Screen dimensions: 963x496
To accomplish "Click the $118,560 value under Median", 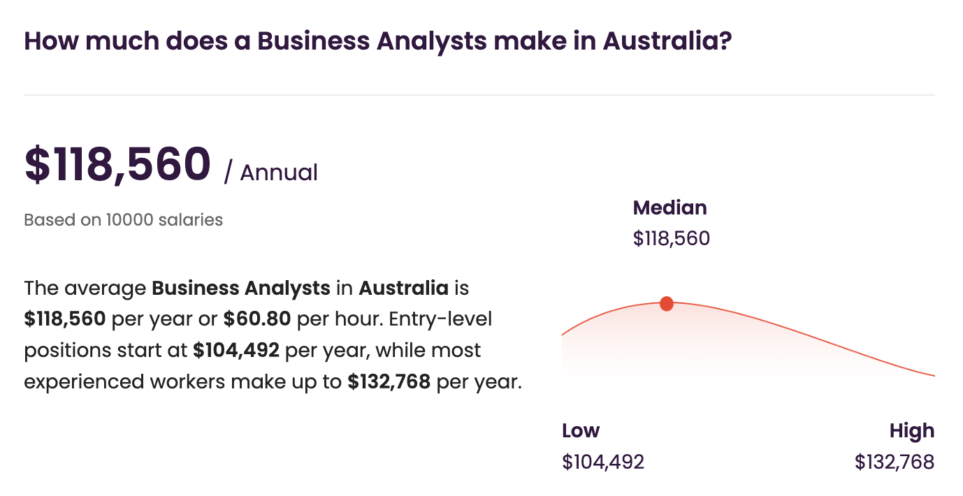I will (671, 239).
